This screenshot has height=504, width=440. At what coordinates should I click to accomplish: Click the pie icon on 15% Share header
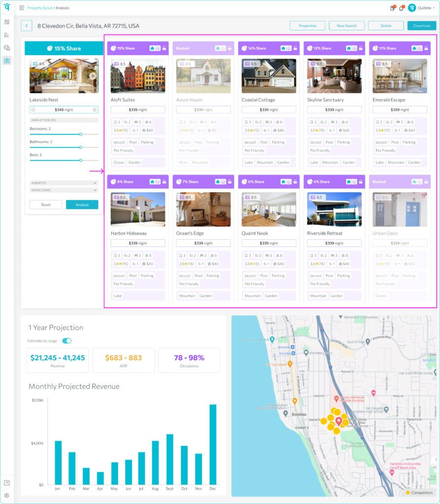50,48
